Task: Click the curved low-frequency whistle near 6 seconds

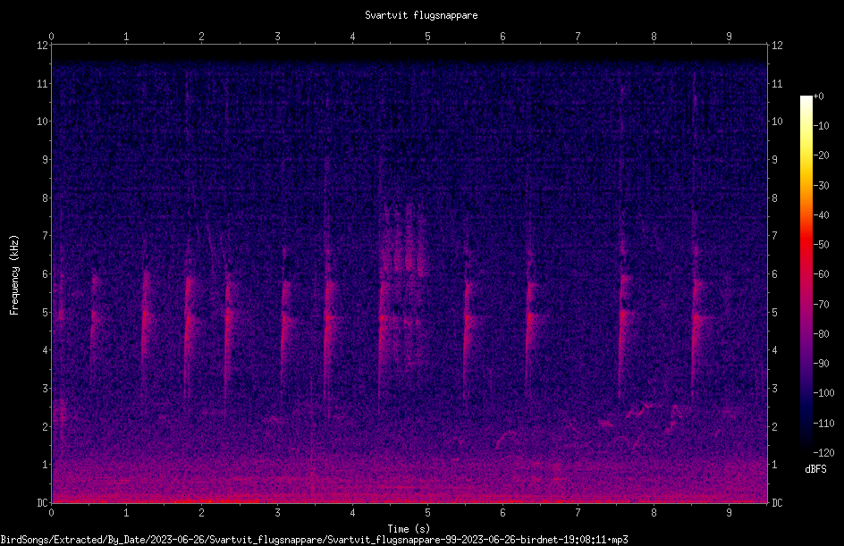Action: pos(507,439)
